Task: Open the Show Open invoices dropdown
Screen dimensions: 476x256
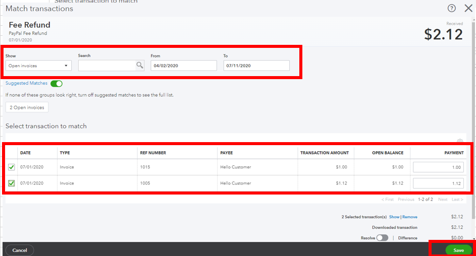Action: [x=38, y=66]
